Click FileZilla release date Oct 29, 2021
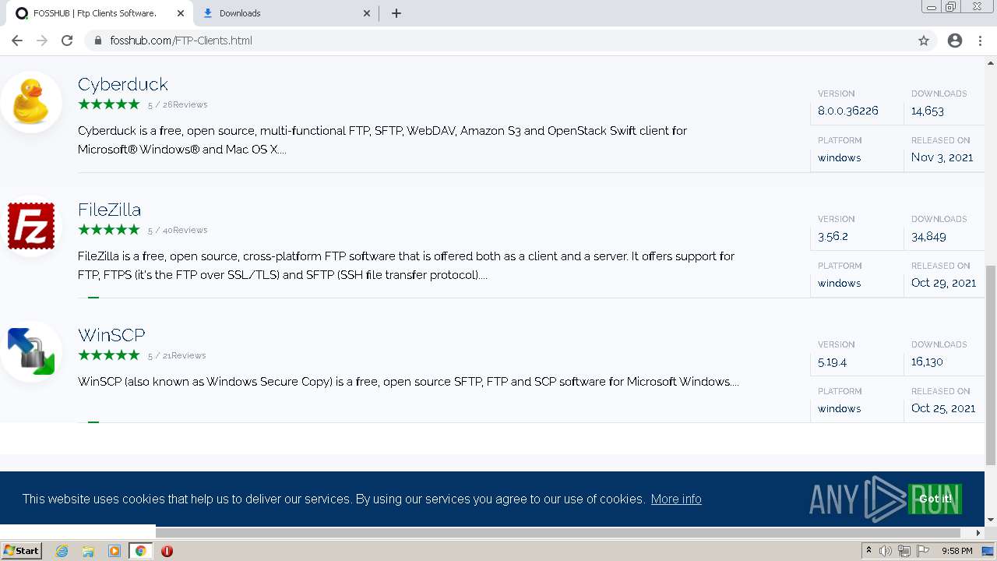997x561 pixels. (x=944, y=283)
